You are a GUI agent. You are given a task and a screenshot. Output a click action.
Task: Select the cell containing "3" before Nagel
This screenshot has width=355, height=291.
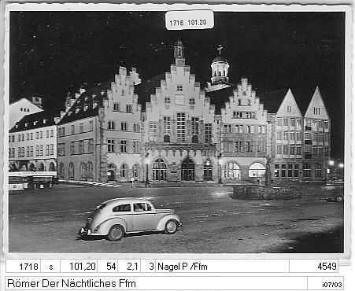coord(148,267)
